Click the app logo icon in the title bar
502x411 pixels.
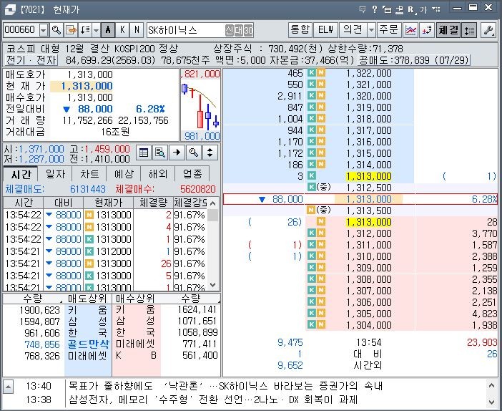click(10, 9)
